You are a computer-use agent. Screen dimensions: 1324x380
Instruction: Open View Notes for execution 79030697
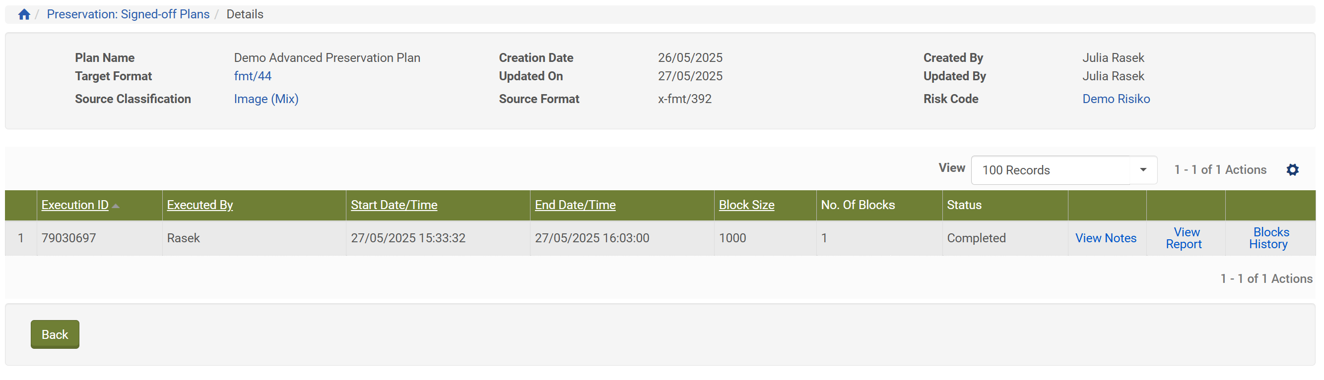1106,238
